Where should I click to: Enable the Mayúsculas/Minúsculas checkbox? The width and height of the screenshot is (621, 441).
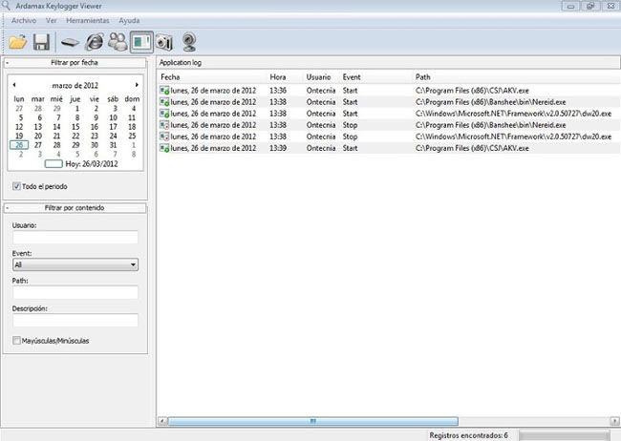click(x=16, y=341)
